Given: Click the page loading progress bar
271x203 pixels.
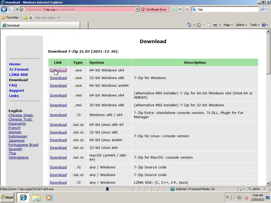Looking at the screenshot, I should click(x=119, y=189).
